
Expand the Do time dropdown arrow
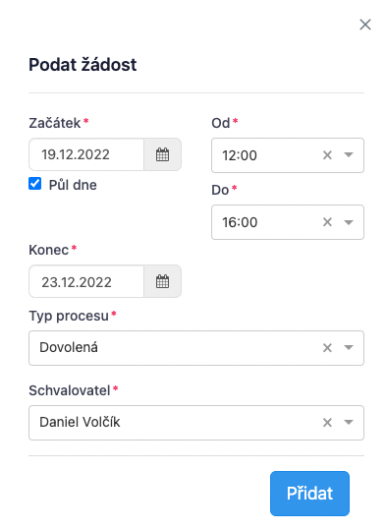349,222
